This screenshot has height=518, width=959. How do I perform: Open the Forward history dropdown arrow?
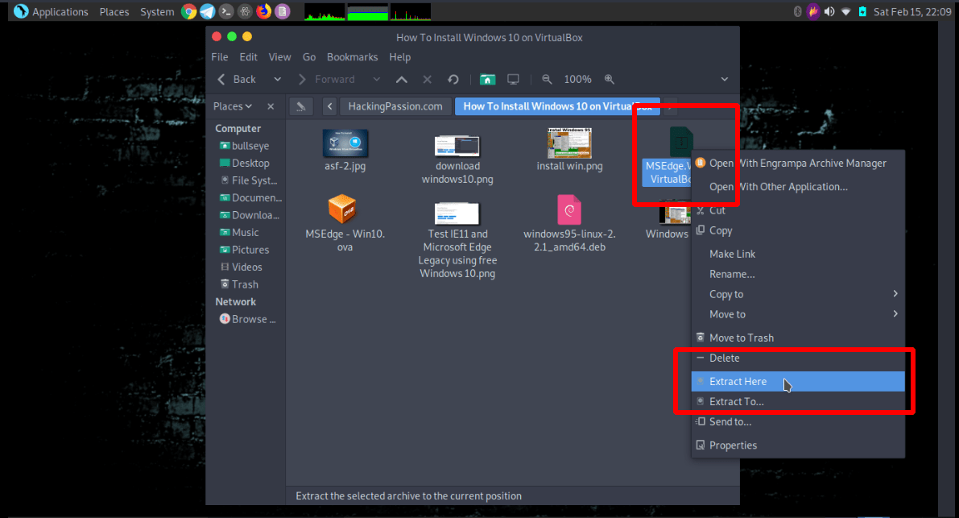(377, 80)
